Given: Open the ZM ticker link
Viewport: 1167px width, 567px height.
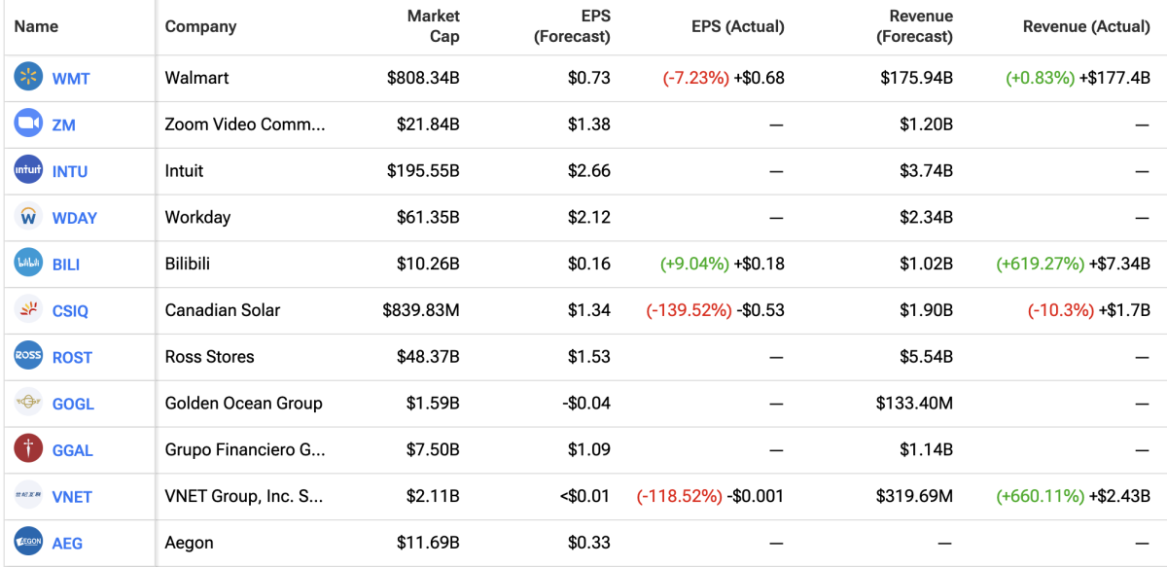Looking at the screenshot, I should 64,125.
